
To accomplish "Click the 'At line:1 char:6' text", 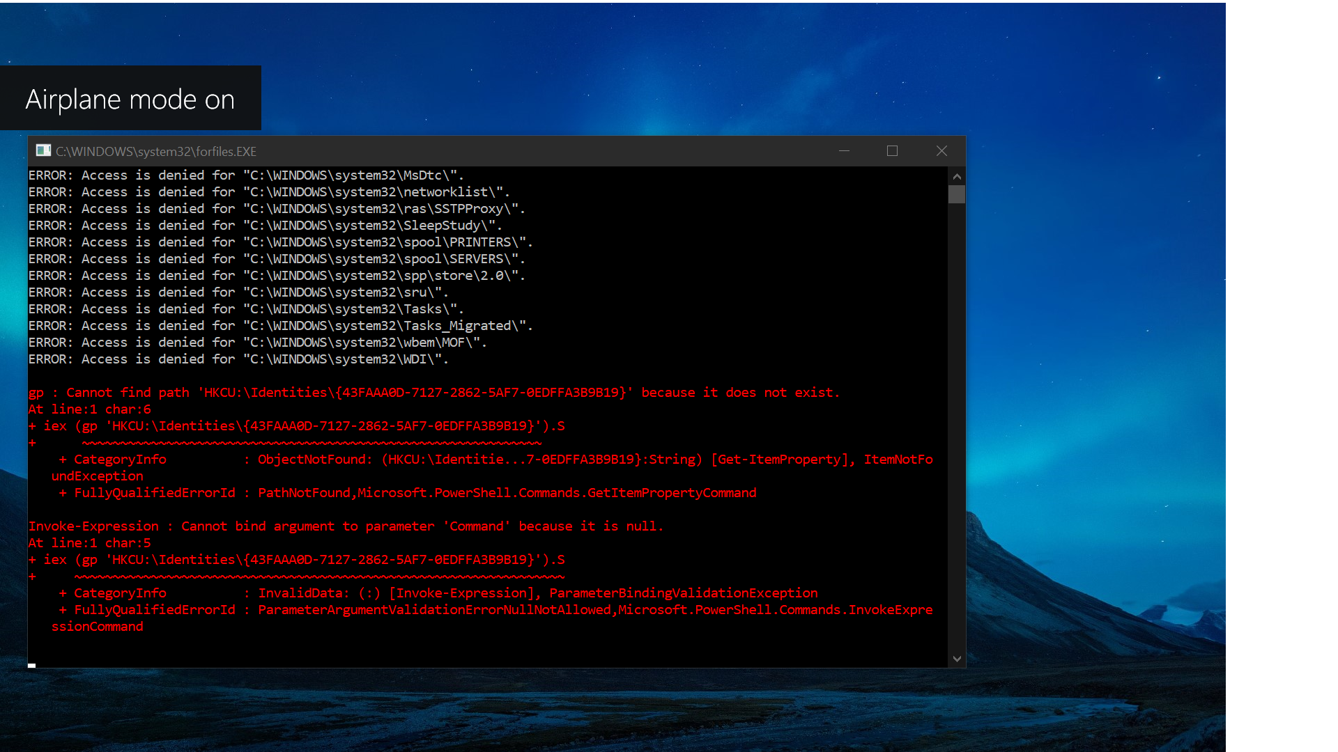I will coord(89,409).
